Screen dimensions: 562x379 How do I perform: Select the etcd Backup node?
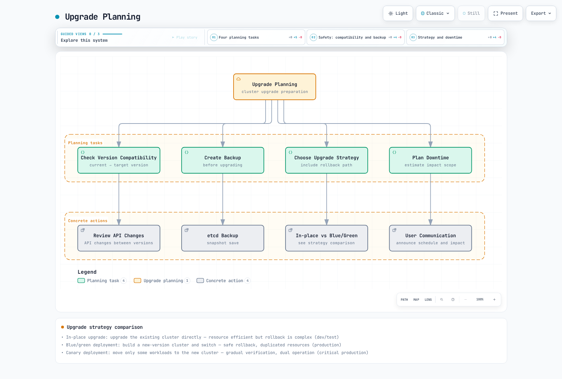[x=223, y=238]
